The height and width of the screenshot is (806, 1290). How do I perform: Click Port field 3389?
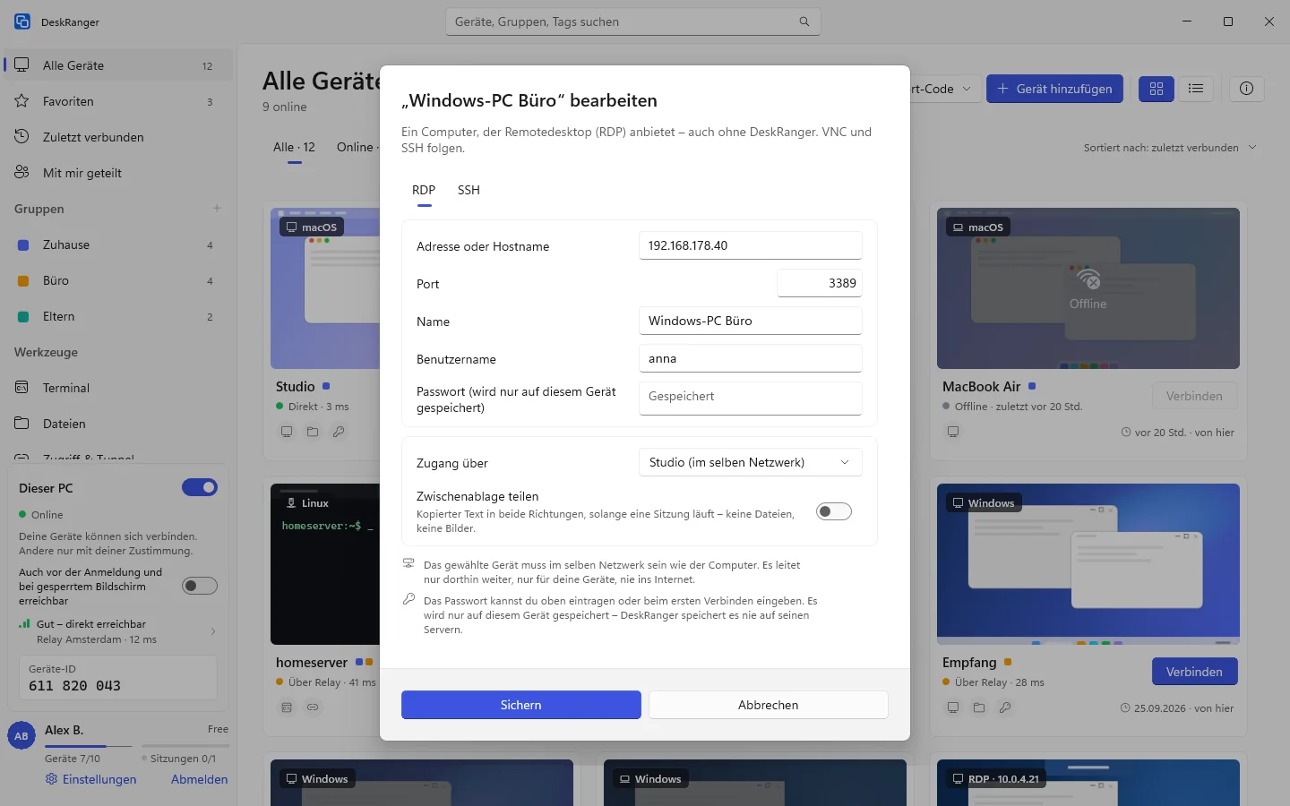(820, 283)
